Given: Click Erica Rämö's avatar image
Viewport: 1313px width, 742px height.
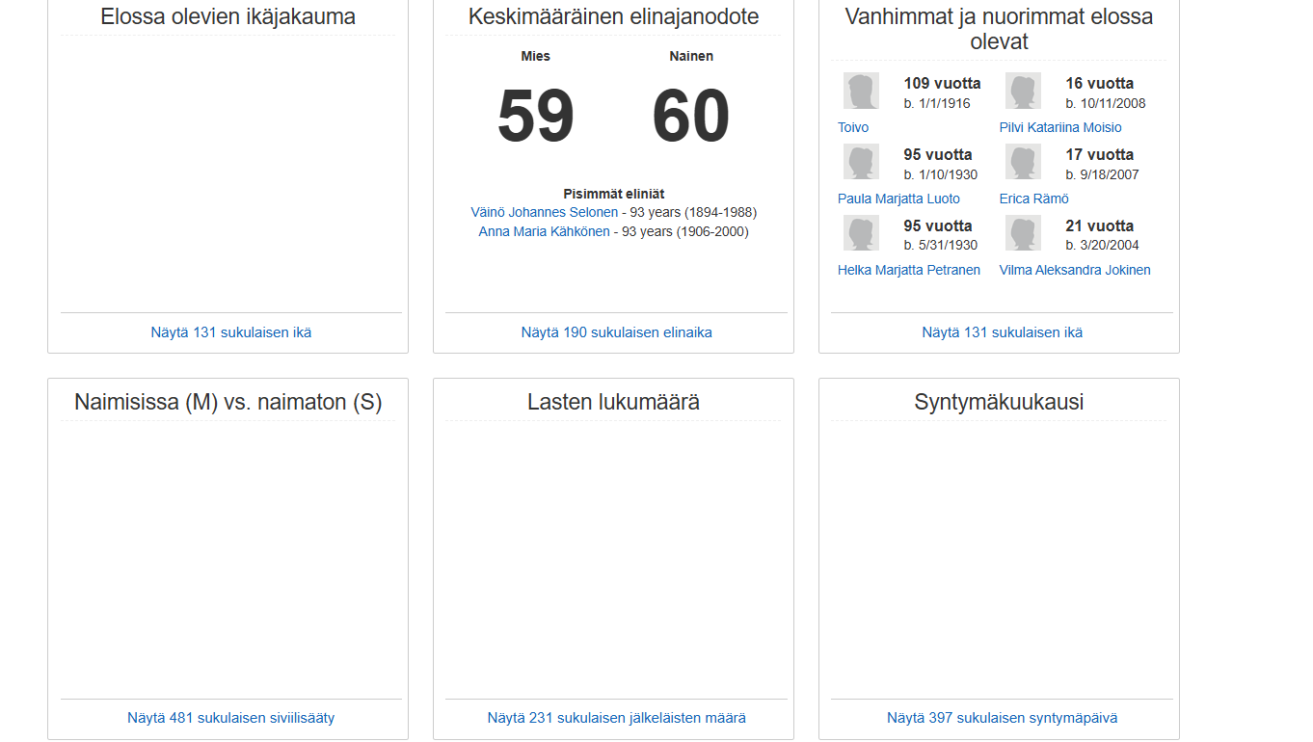Looking at the screenshot, I should 1023,162.
